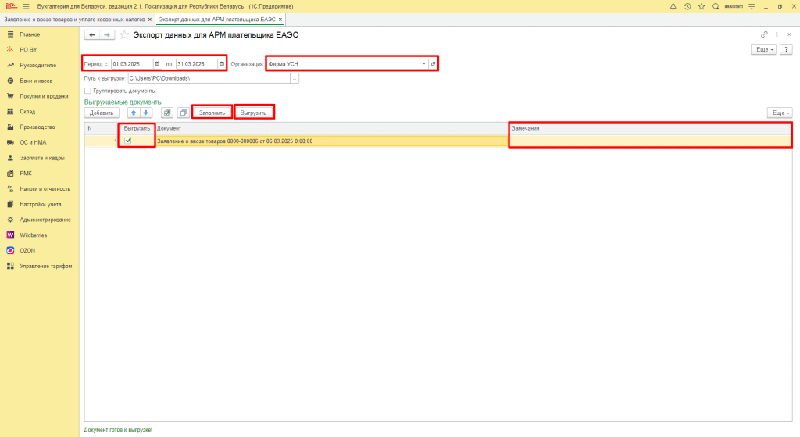
Task: Open the Фирма УСН organization card
Action: [433, 64]
